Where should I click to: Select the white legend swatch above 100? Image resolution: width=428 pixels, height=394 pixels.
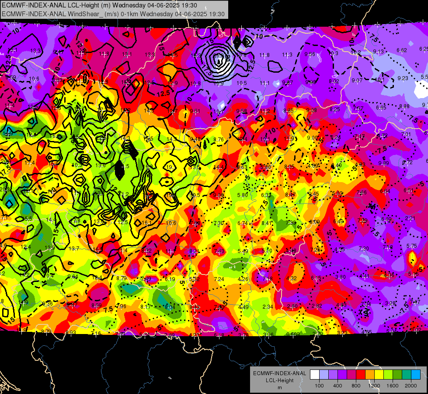(315, 375)
